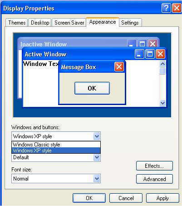
Task: Click Active Window preview close icon
Action: pyautogui.click(x=160, y=54)
